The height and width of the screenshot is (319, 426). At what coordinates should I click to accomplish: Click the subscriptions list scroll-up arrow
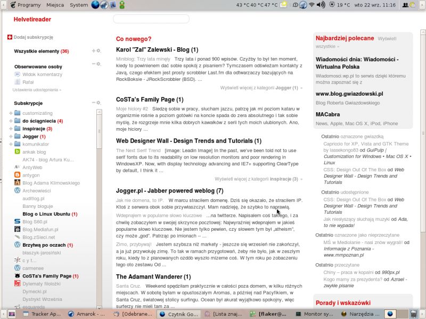coord(99,112)
